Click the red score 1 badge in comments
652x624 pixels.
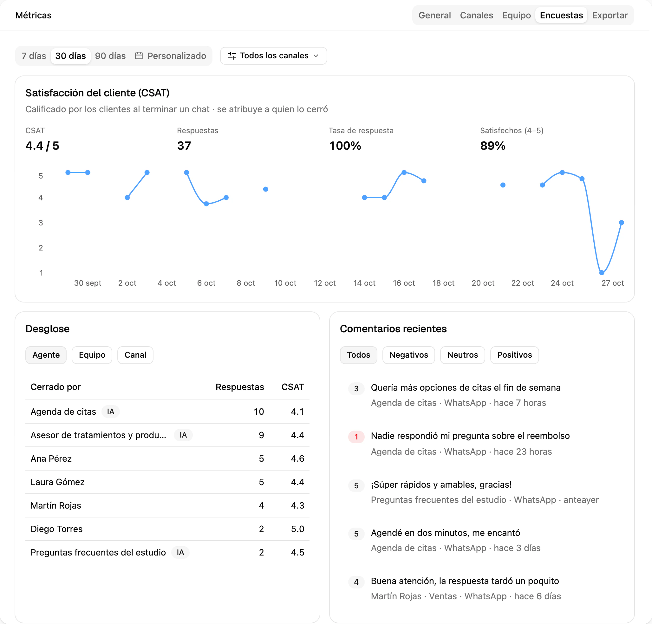point(356,437)
